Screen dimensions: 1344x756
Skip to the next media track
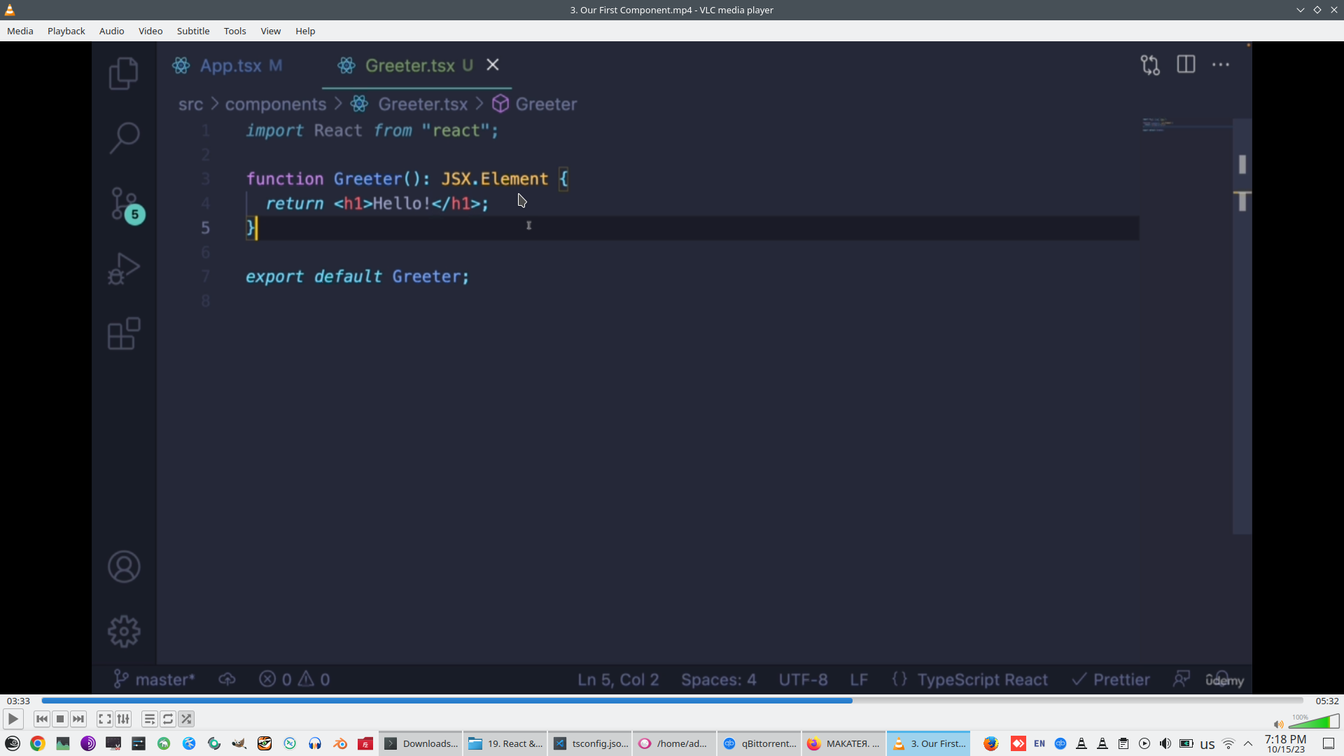coord(78,719)
